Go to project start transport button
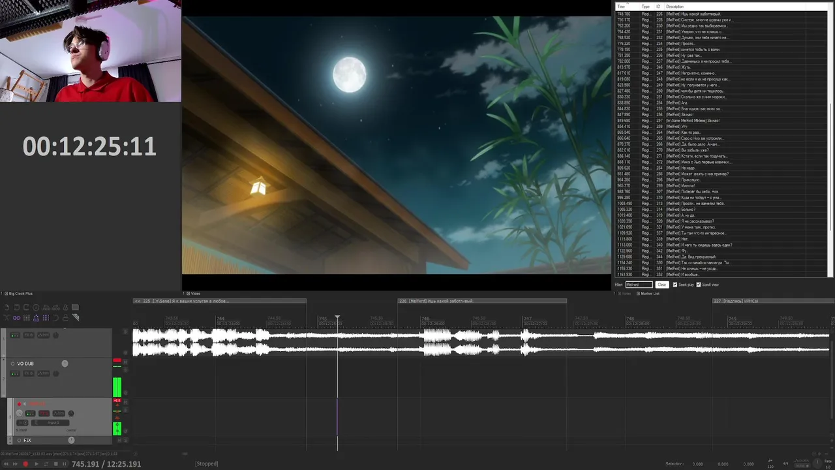 (6, 464)
